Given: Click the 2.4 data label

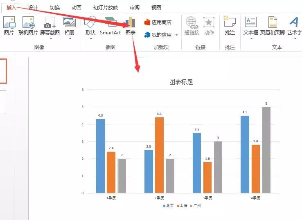Looking at the screenshot, I should click(111, 148).
